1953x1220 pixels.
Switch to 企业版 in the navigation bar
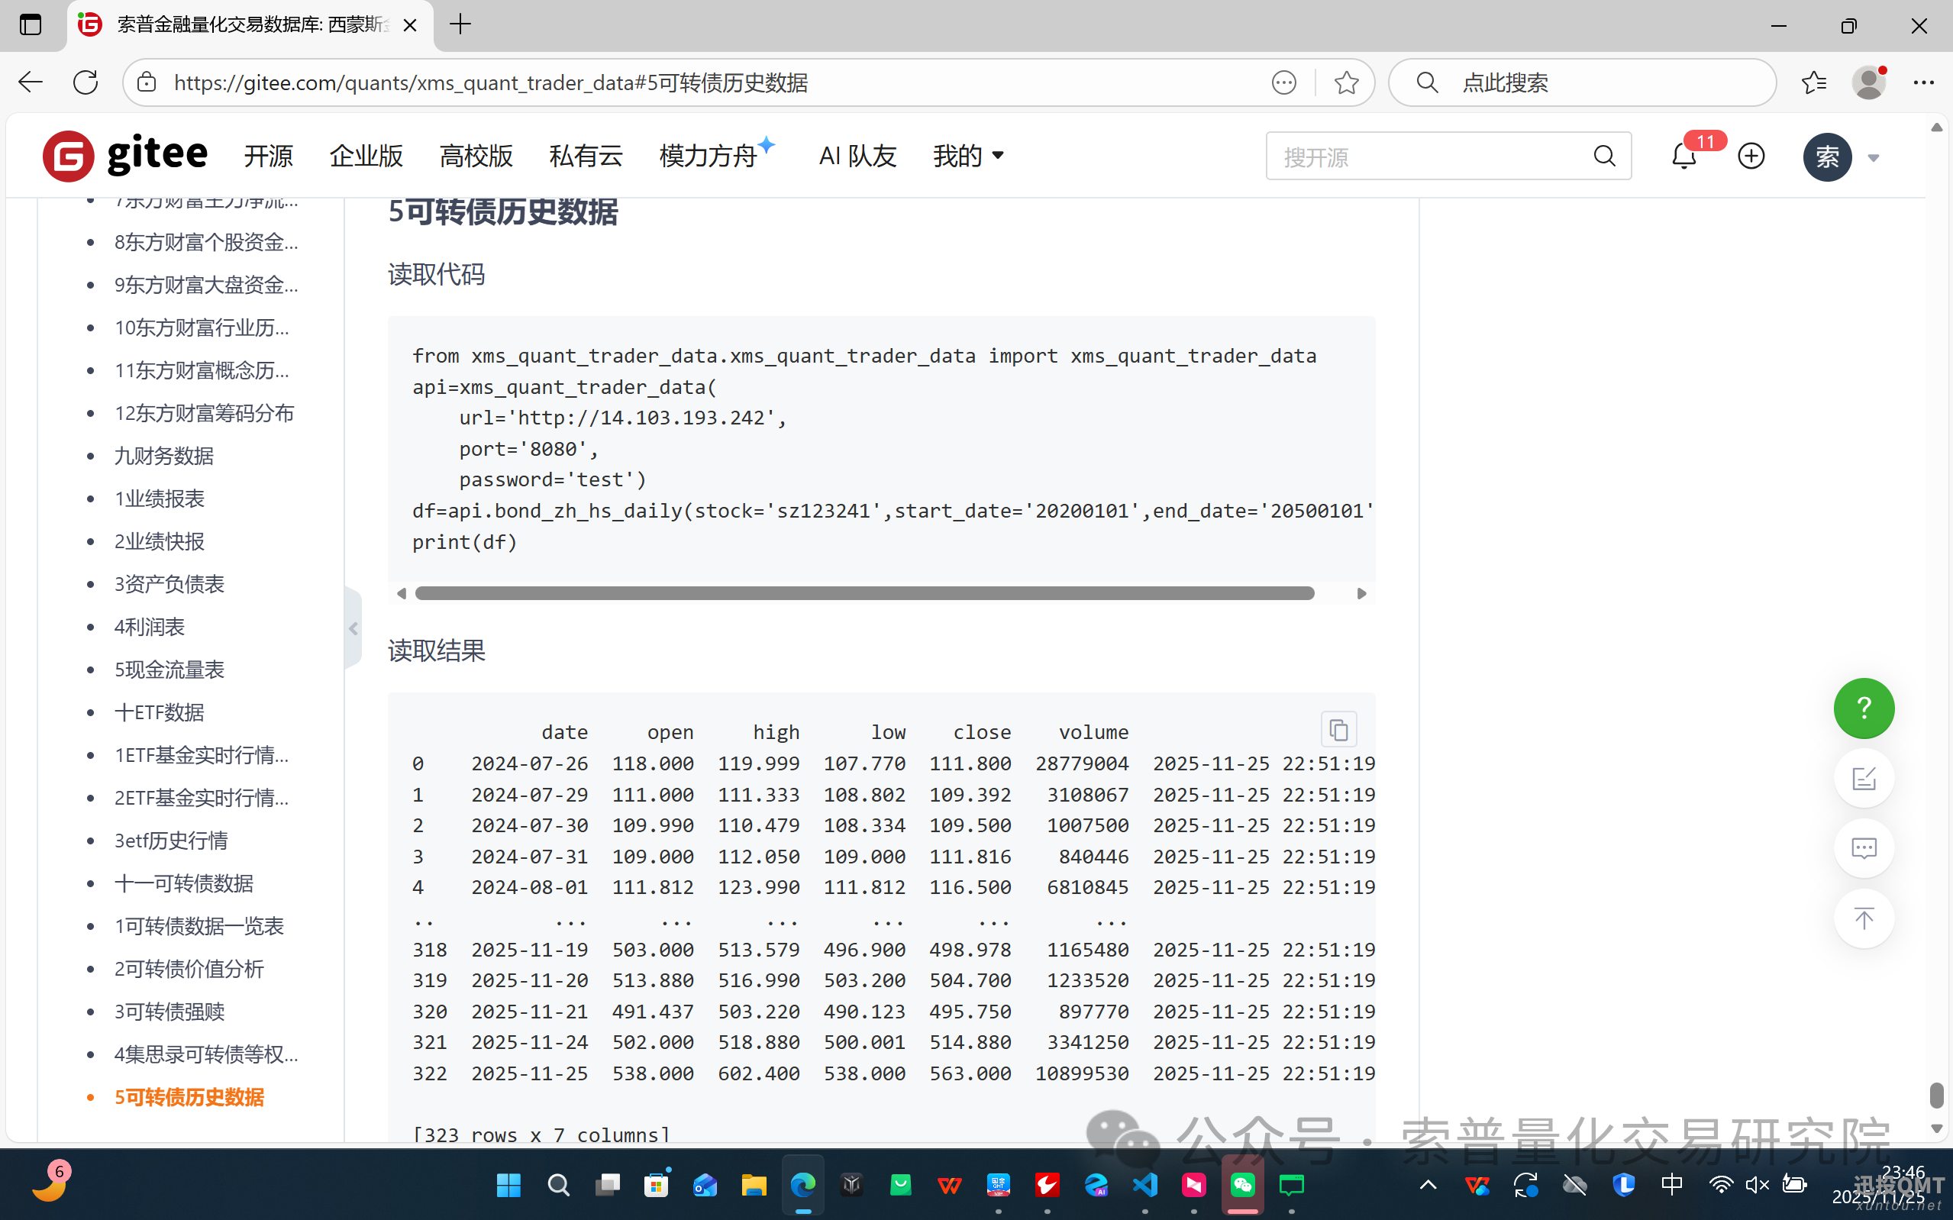pos(366,156)
